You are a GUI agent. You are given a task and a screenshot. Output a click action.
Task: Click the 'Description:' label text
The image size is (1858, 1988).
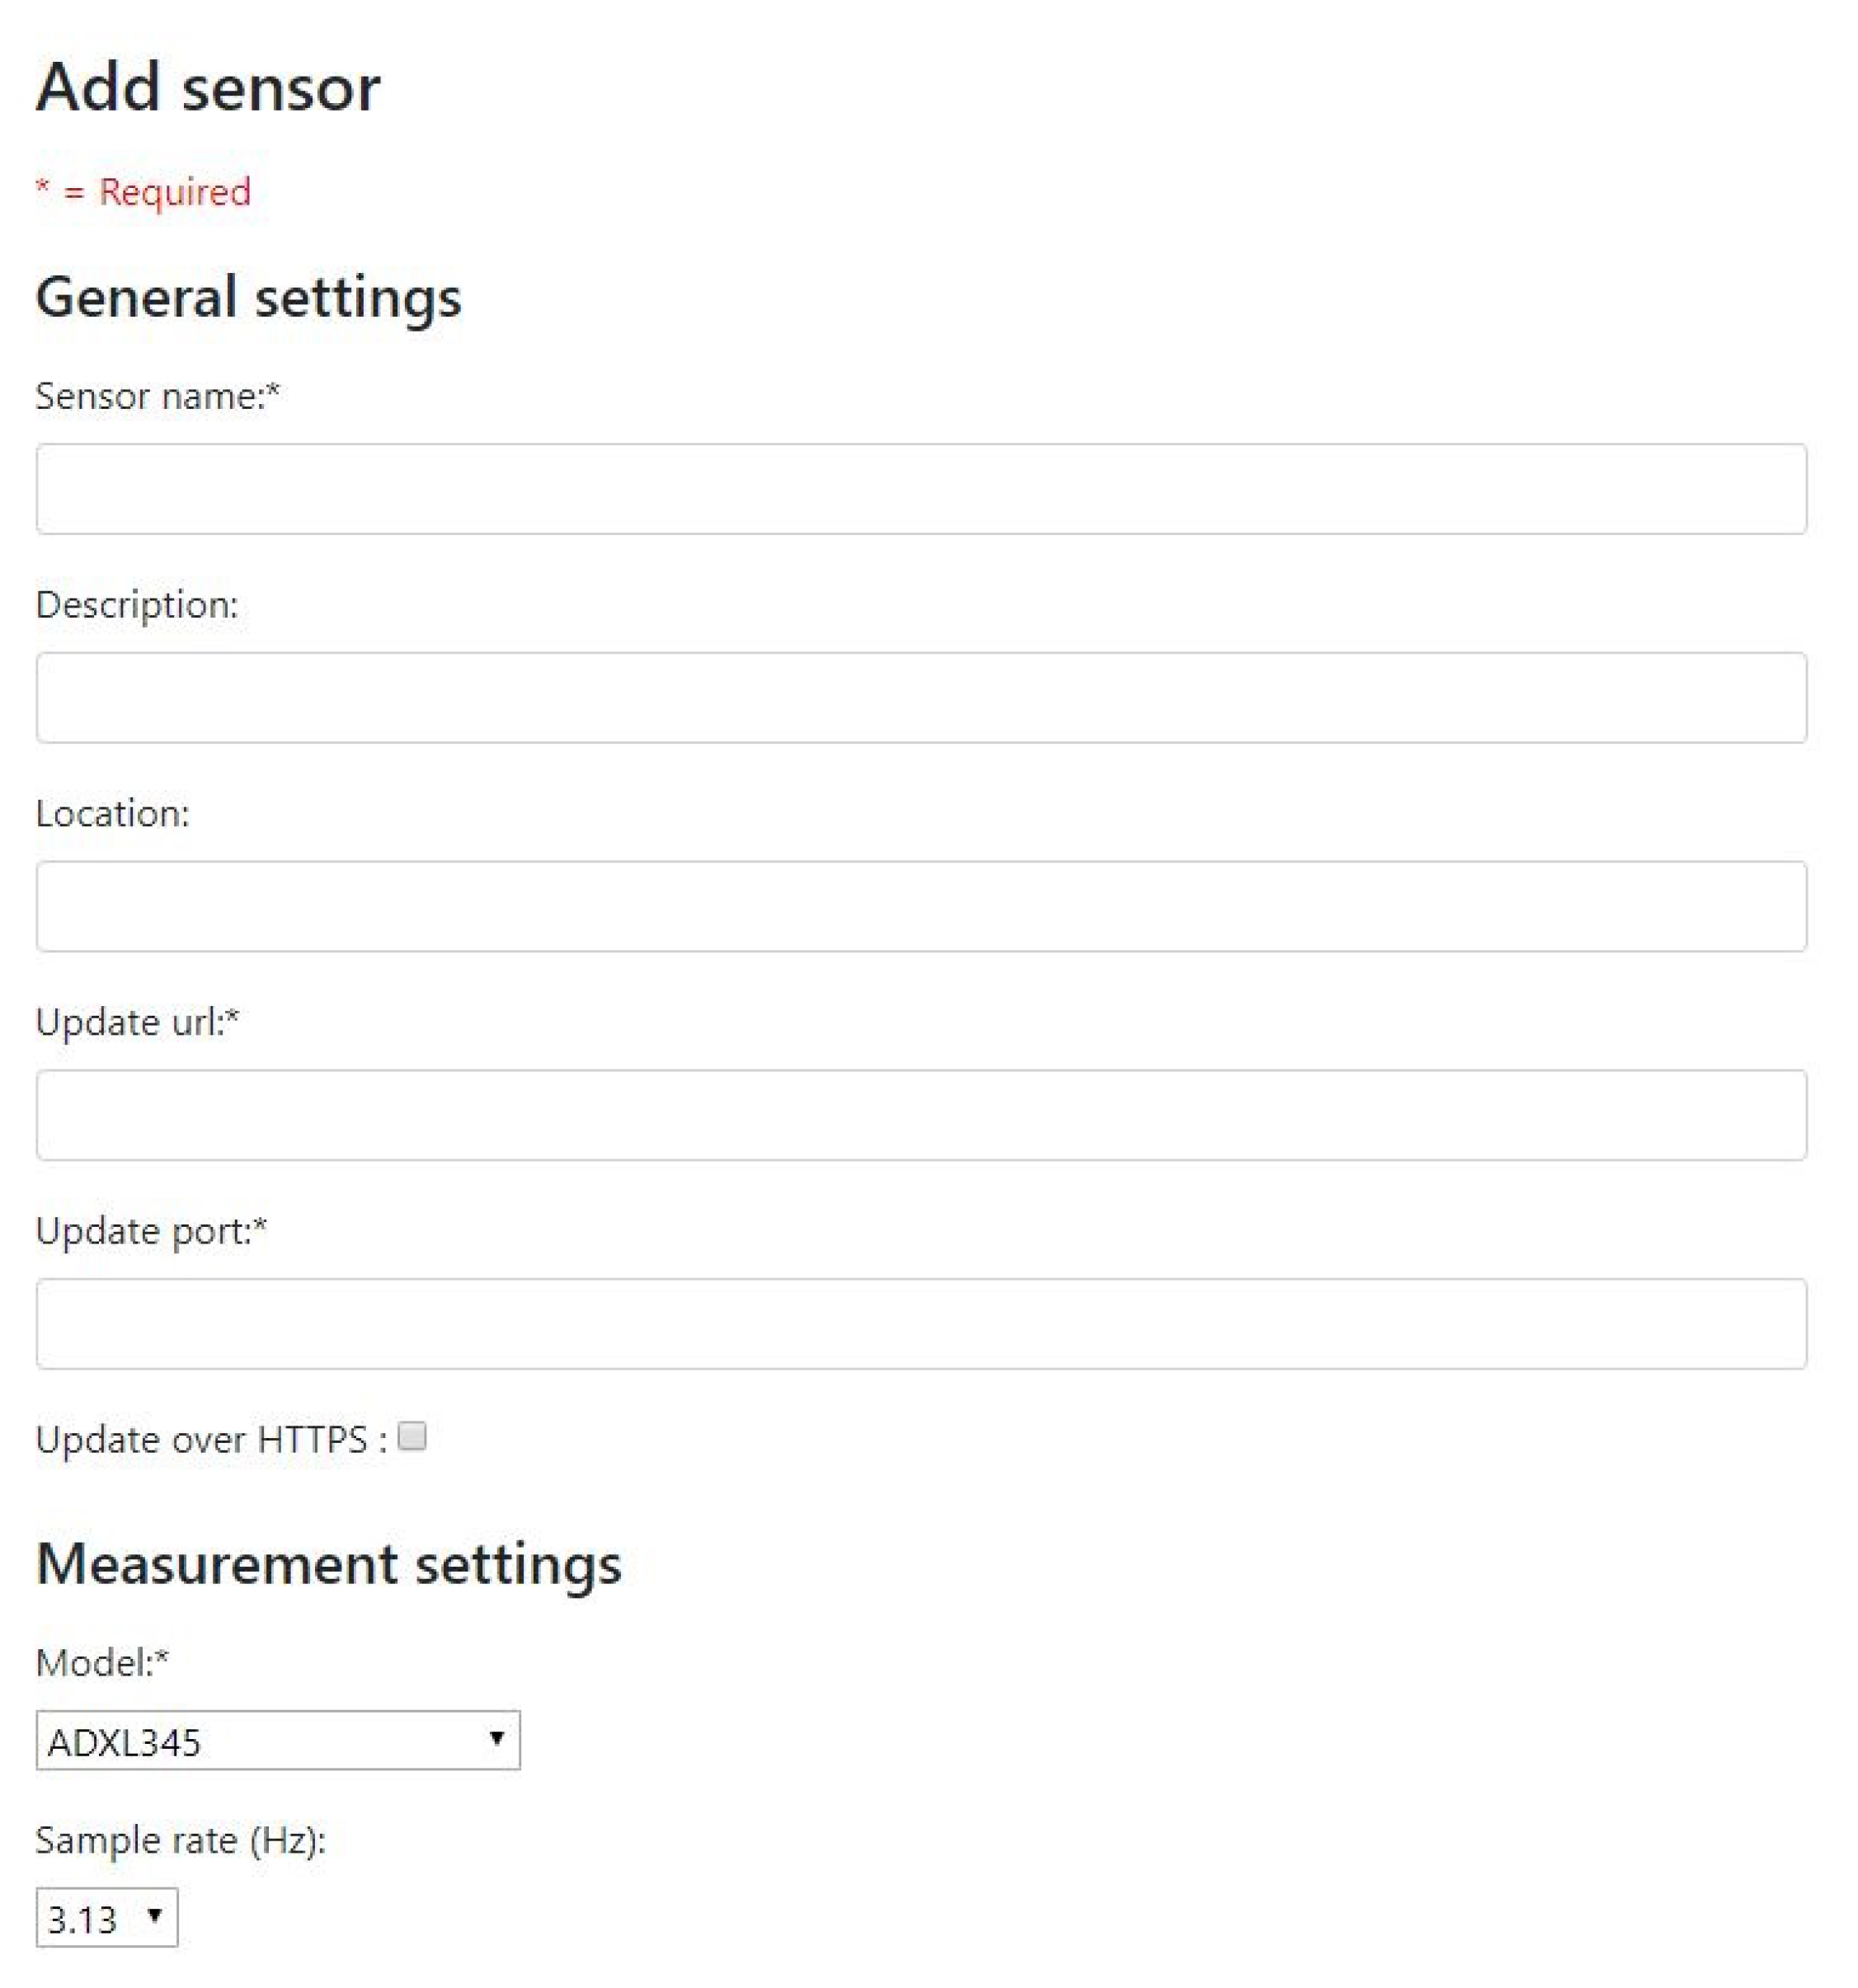[x=137, y=605]
